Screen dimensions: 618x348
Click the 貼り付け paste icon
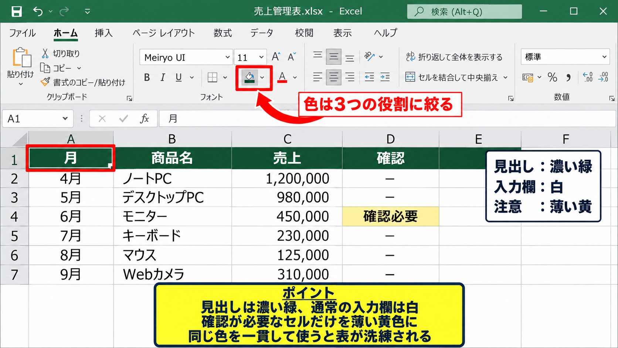21,58
